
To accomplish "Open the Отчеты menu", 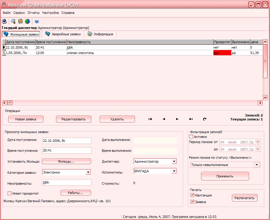I will [x=34, y=13].
